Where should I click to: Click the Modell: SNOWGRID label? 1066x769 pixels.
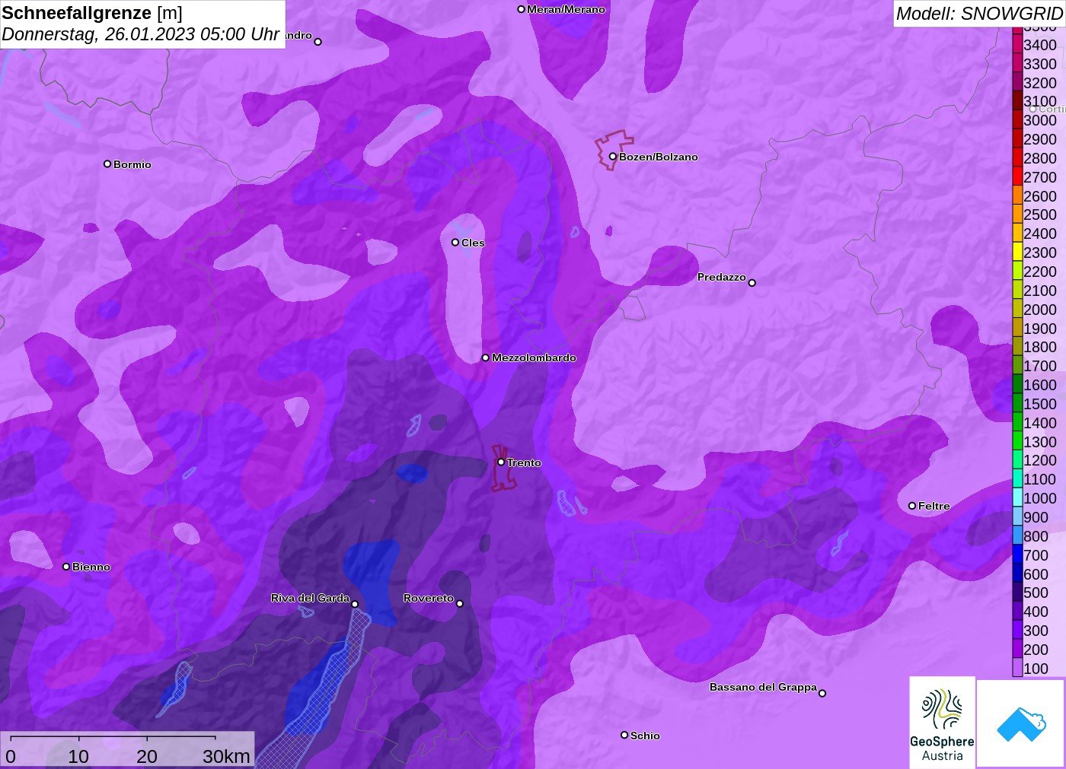tap(979, 14)
